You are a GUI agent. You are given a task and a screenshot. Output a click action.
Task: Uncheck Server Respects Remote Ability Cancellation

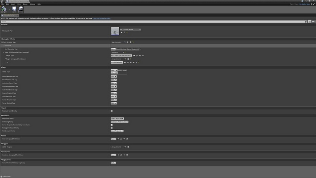111,125
